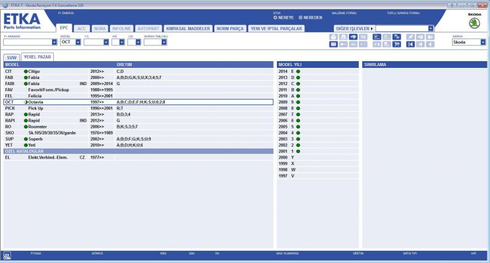This screenshot has width=490, height=263.
Task: Select the YEREL PAZAR tab
Action: (37, 57)
